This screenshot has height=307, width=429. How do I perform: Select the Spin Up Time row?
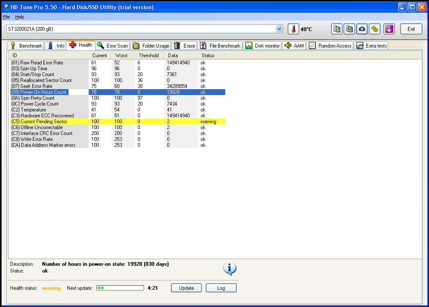point(118,69)
